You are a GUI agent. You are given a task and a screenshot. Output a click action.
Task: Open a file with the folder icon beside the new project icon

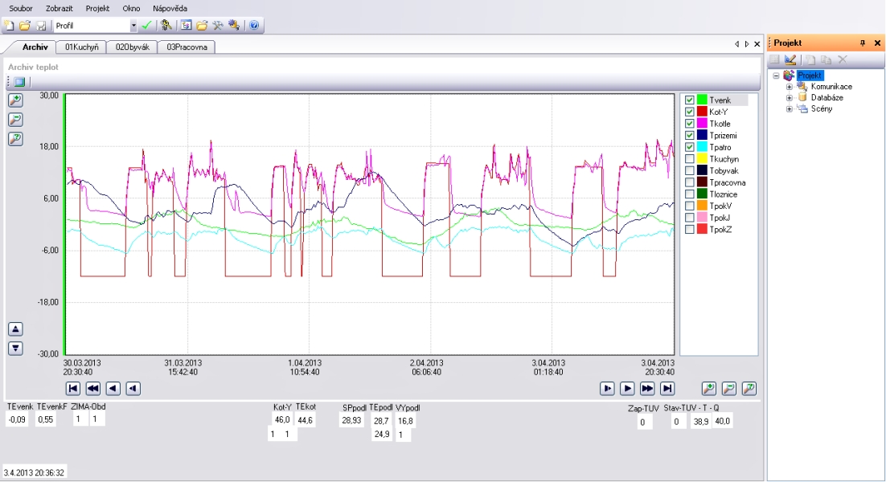[25, 26]
